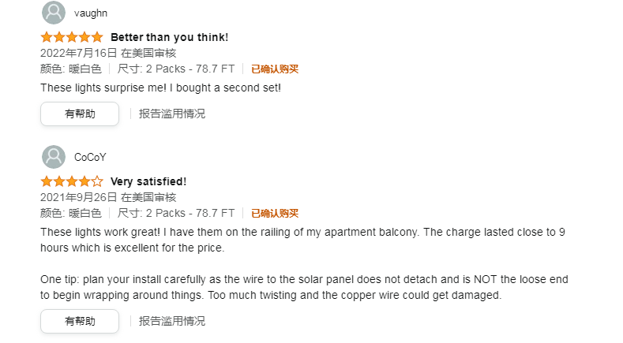The image size is (623, 343).
Task: Click verified purchase label on CoCoY's review
Action: pos(275,213)
